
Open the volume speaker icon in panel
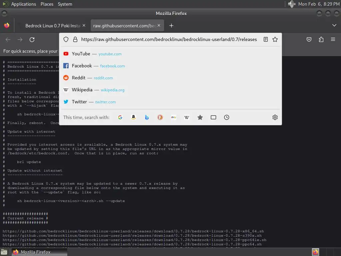tap(291, 4)
